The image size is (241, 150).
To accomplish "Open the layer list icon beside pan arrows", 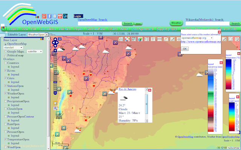I will tap(59, 39).
